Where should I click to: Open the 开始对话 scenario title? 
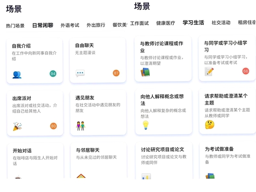pos(22,151)
